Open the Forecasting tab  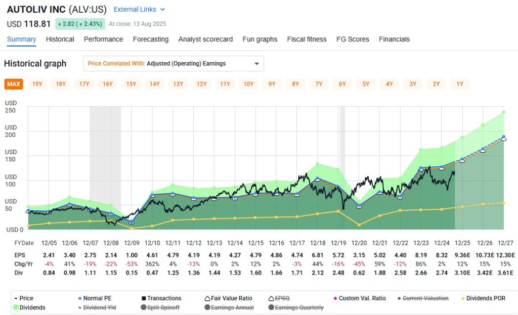click(x=151, y=39)
